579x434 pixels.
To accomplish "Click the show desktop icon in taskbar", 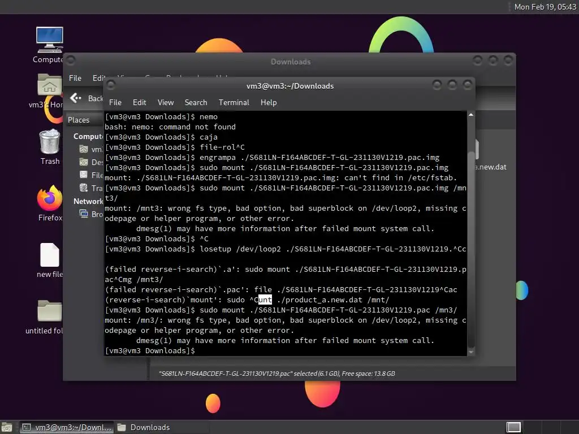I will [7, 427].
